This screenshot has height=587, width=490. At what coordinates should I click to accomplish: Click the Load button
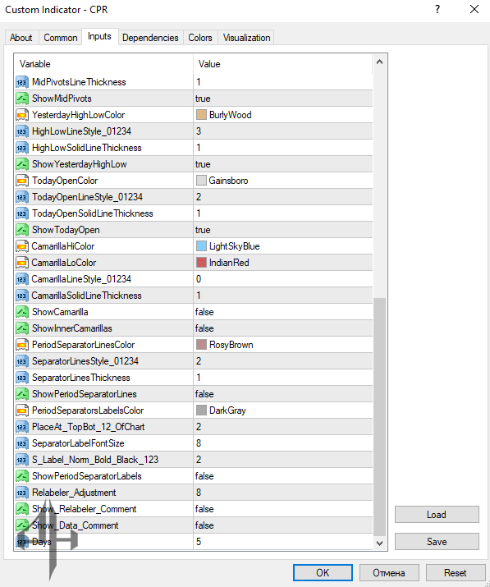437,515
